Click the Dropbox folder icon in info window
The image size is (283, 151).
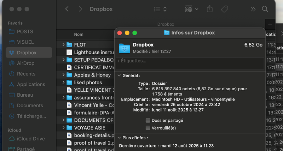125,48
